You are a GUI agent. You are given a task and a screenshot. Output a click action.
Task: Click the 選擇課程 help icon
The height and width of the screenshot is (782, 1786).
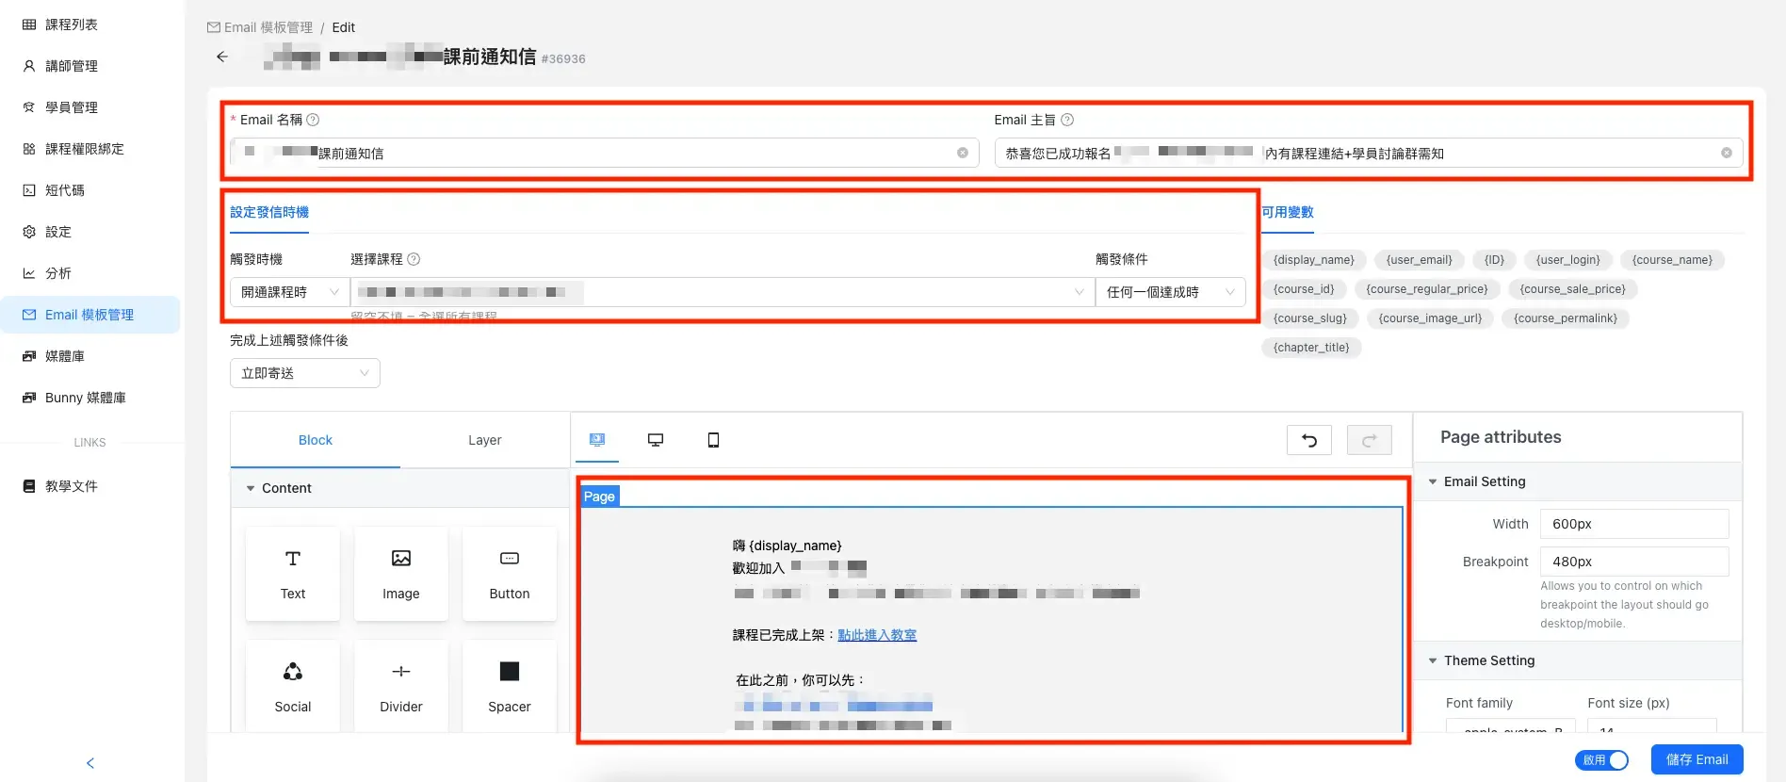pos(414,259)
